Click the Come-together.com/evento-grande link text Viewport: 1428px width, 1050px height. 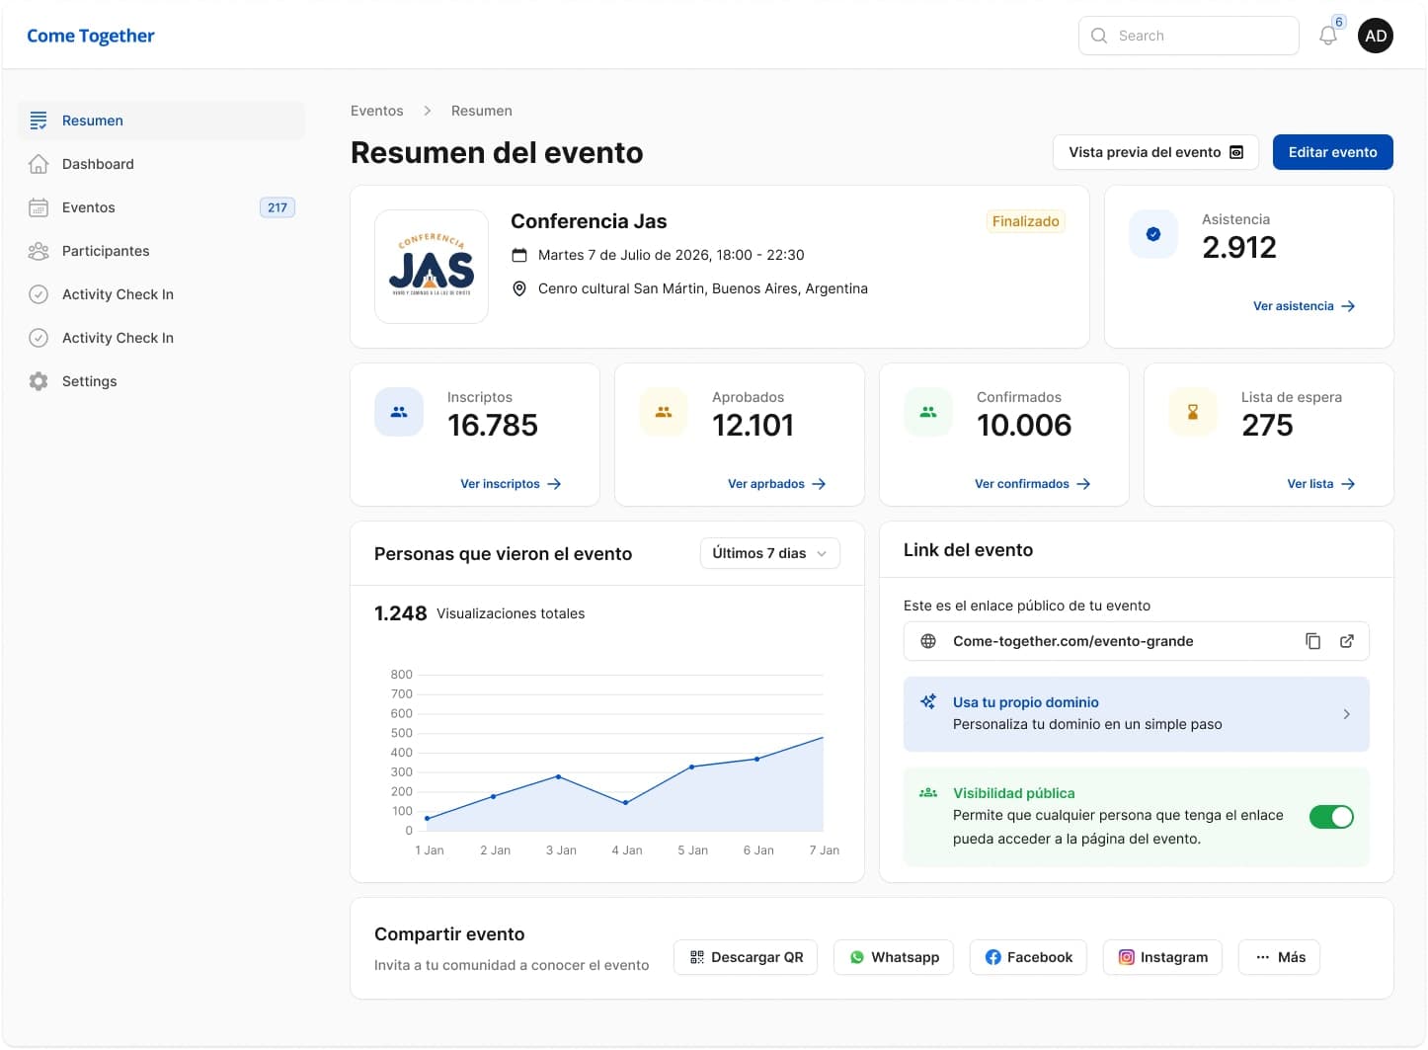pyautogui.click(x=1073, y=641)
